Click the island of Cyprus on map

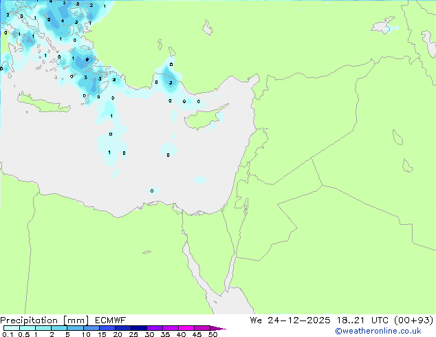click(x=202, y=118)
